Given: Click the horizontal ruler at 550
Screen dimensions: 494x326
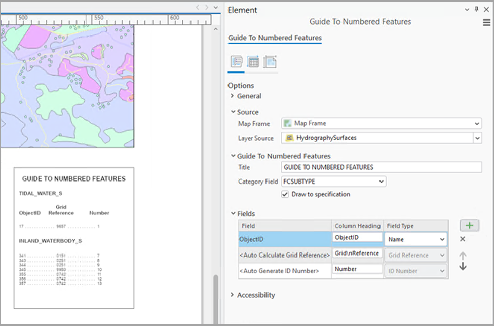Looking at the screenshot, I should click(x=99, y=18).
